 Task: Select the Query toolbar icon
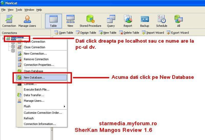point(111,21)
